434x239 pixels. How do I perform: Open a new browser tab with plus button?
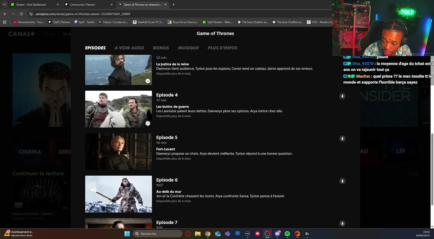coord(173,5)
